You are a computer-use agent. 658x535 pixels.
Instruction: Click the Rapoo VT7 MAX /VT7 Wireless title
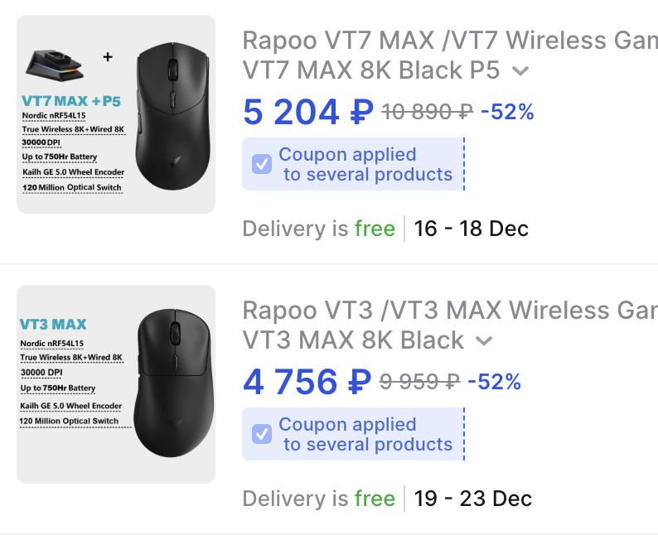(448, 40)
